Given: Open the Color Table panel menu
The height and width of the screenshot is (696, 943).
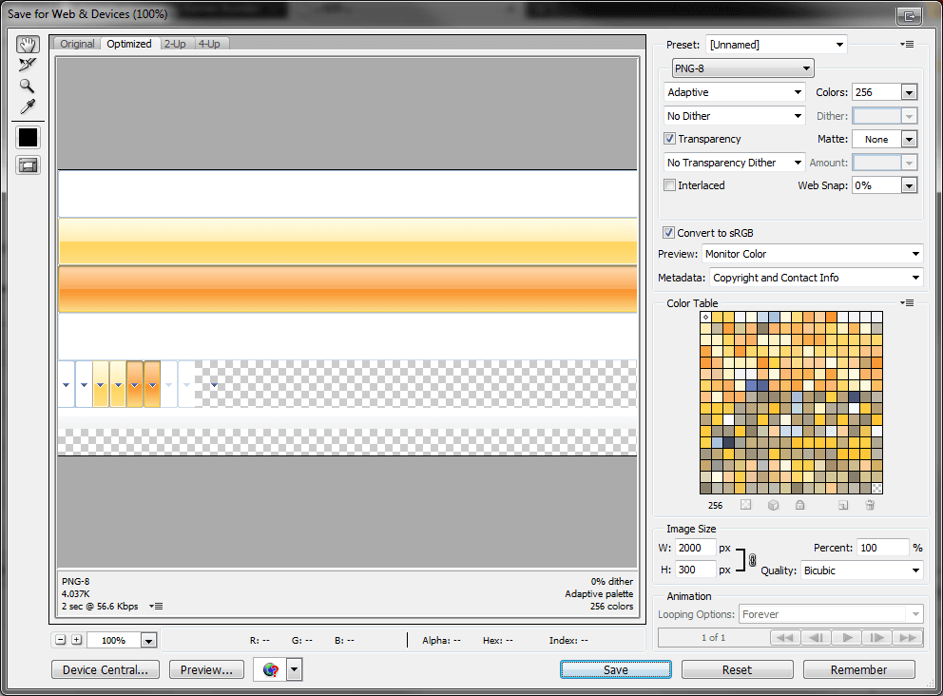Looking at the screenshot, I should (x=907, y=302).
